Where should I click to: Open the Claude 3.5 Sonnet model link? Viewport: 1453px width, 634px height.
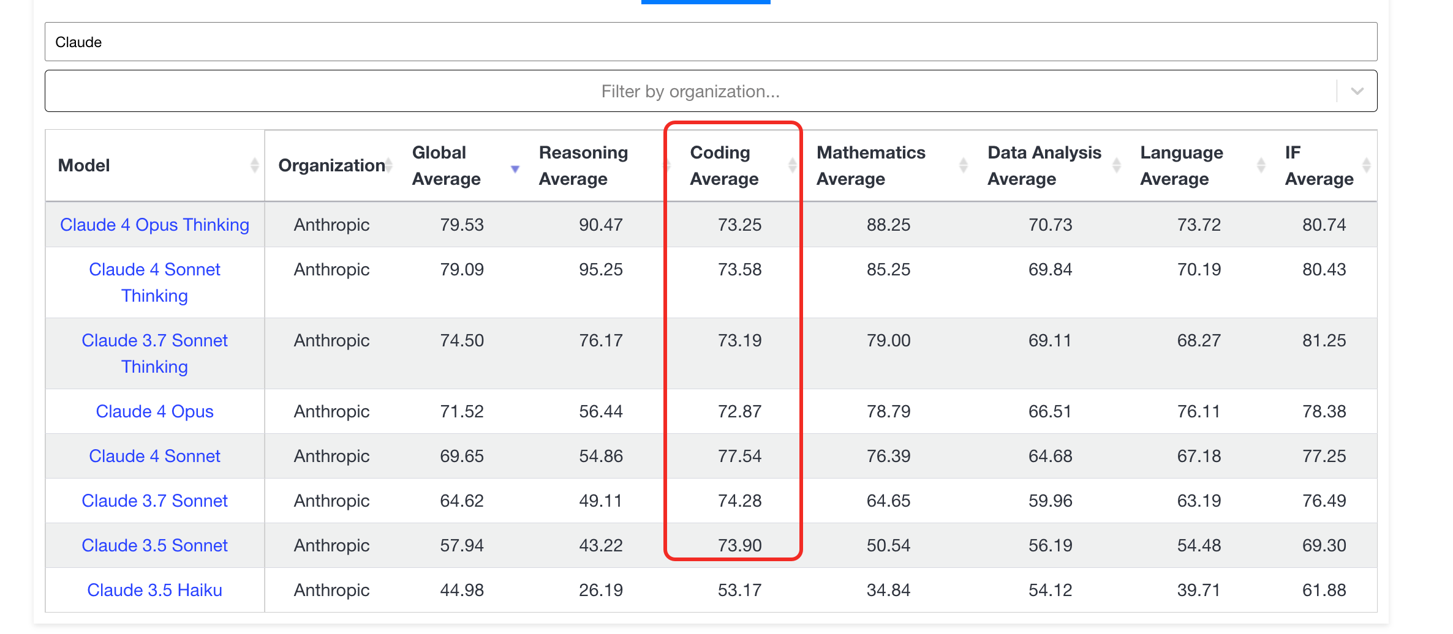point(154,545)
